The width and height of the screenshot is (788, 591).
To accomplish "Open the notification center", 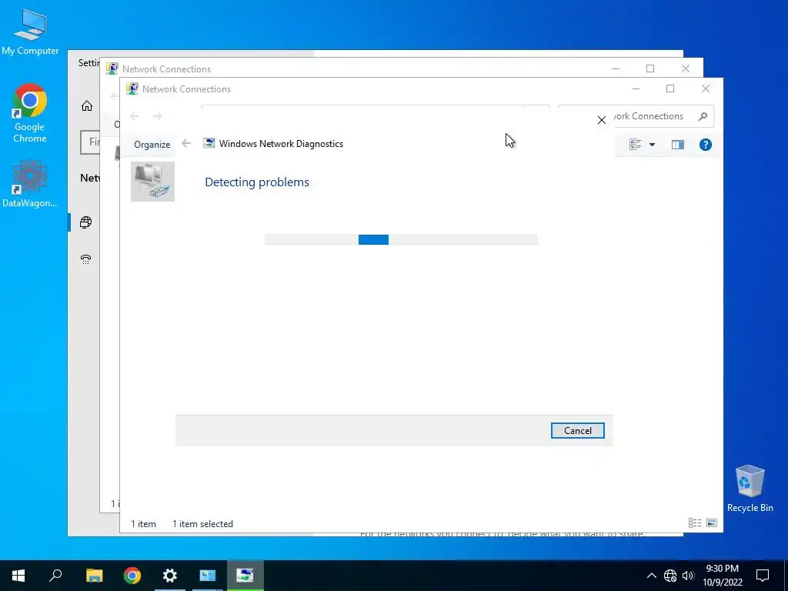I will click(x=763, y=576).
